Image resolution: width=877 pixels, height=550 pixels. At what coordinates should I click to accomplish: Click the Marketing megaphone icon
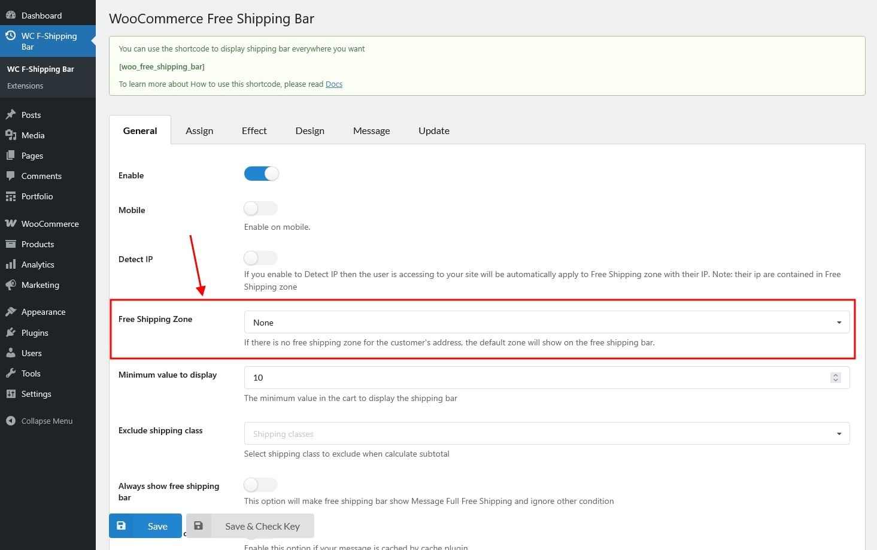click(11, 285)
